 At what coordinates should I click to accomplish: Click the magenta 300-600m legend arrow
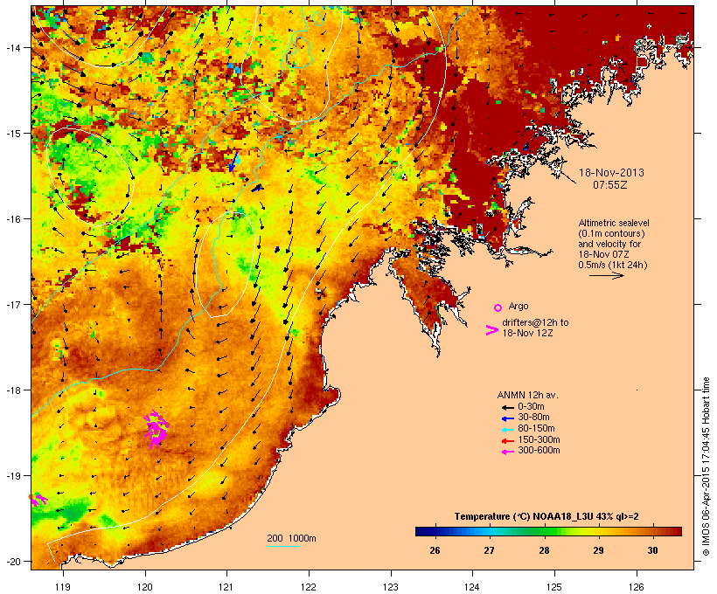pyautogui.click(x=507, y=452)
